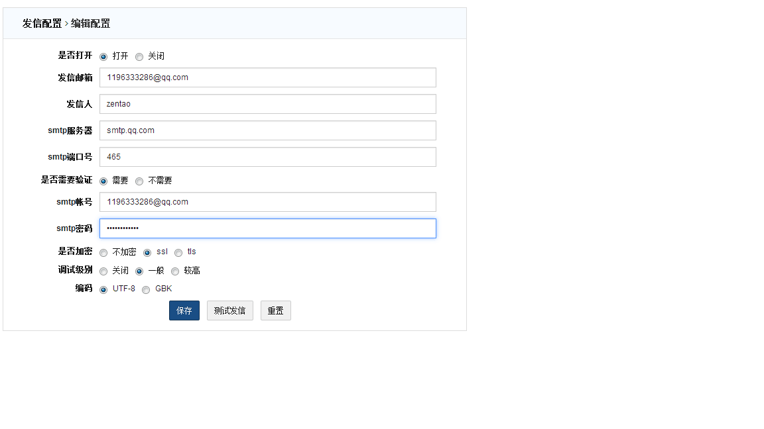Choose GBK encoding
The height and width of the screenshot is (429, 764).
[146, 290]
